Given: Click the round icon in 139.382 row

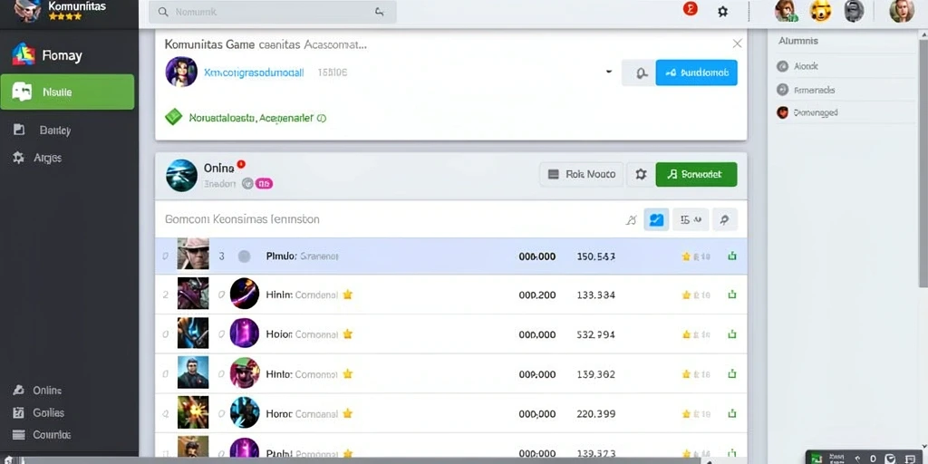Looking at the screenshot, I should coord(245,372).
